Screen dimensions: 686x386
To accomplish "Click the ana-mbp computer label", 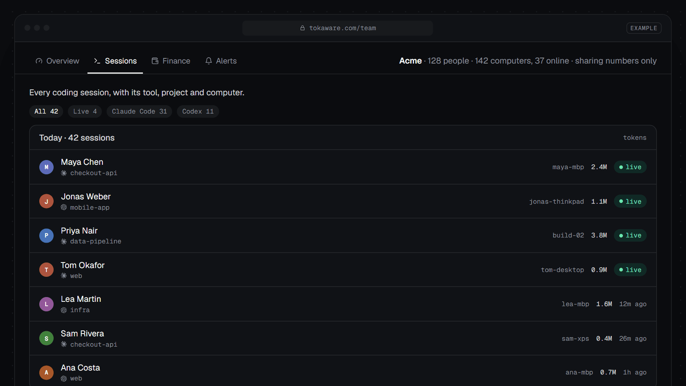I will pos(579,372).
